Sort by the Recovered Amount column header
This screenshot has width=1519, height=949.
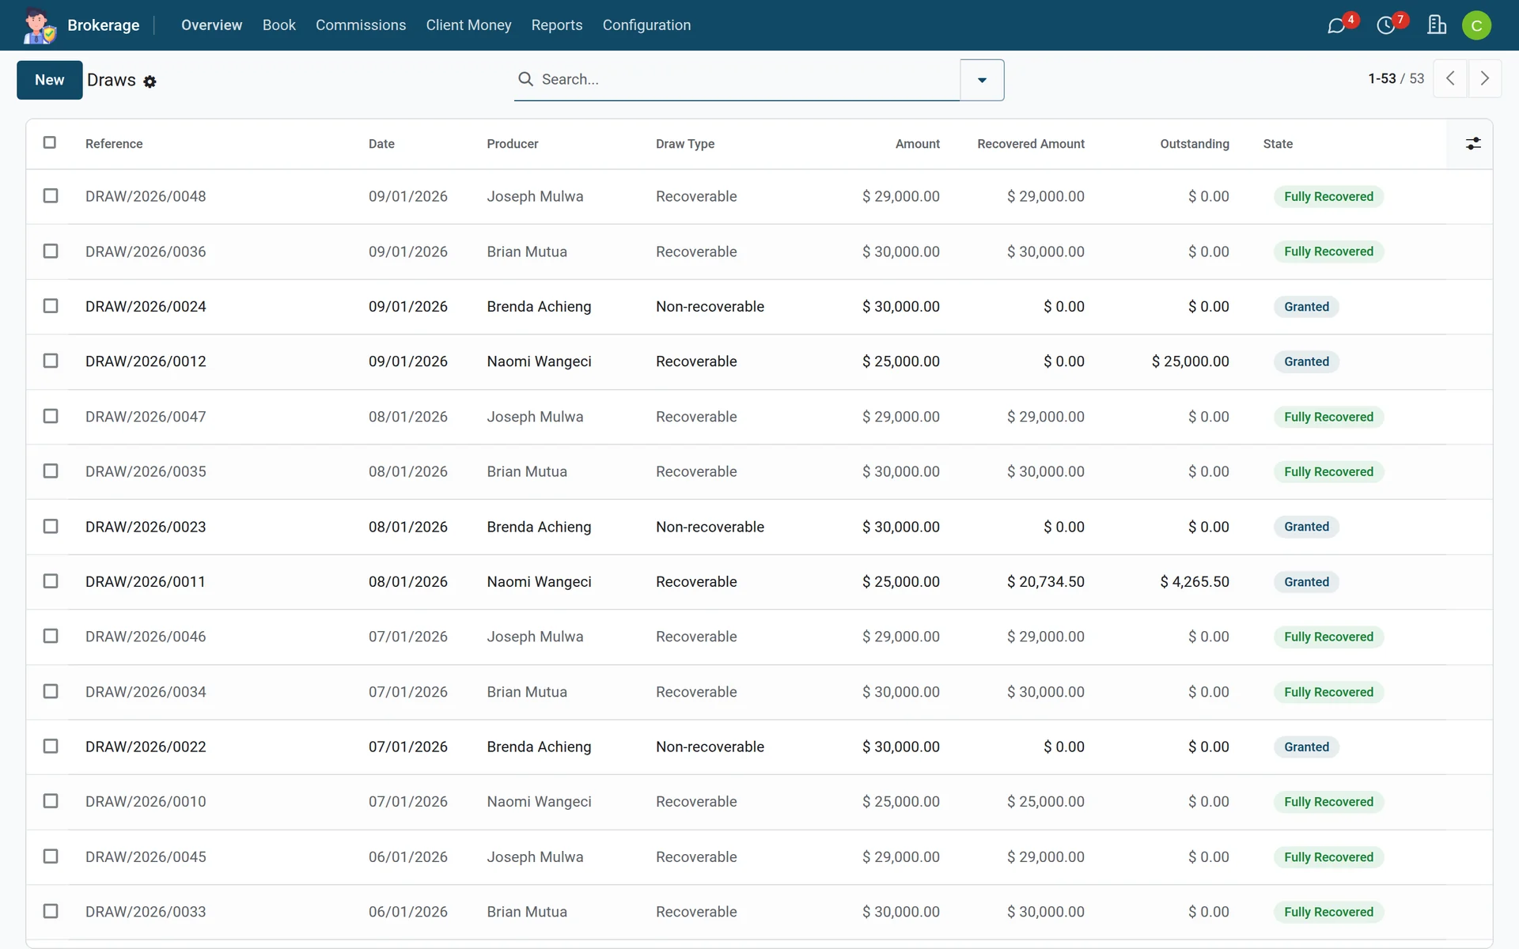coord(1031,144)
